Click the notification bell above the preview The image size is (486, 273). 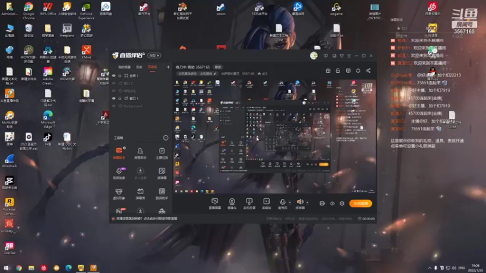tap(358, 70)
